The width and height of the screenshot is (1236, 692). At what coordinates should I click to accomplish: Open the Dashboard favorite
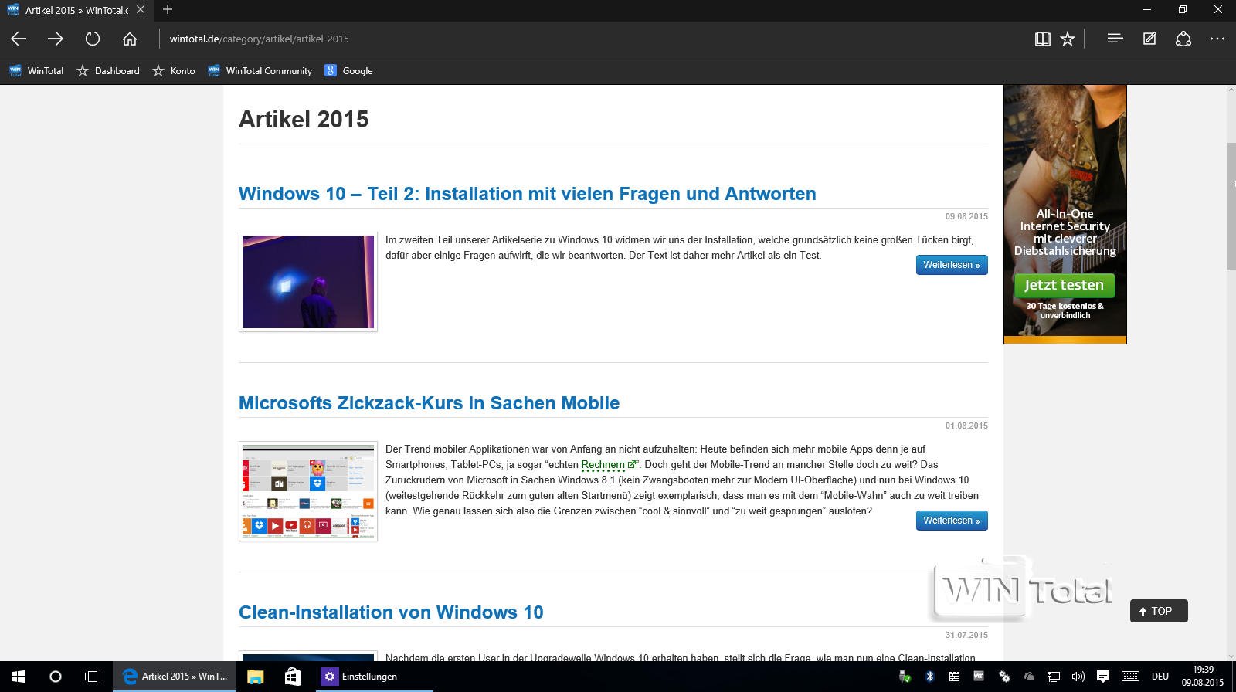pyautogui.click(x=108, y=70)
